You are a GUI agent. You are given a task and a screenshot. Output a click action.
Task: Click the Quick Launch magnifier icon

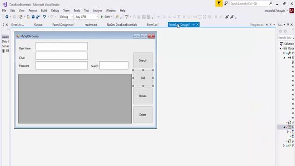click(271, 3)
